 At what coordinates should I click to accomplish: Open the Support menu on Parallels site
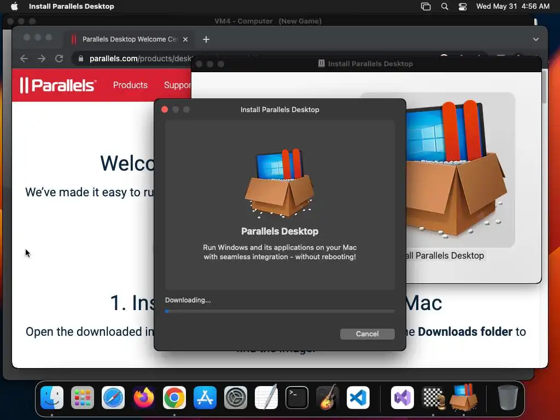tap(178, 85)
